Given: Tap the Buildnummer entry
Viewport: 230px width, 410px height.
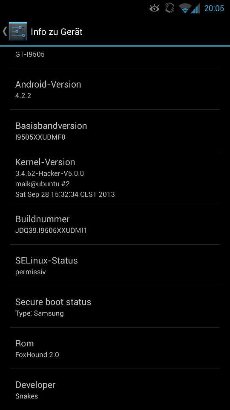Looking at the screenshot, I should 115,224.
